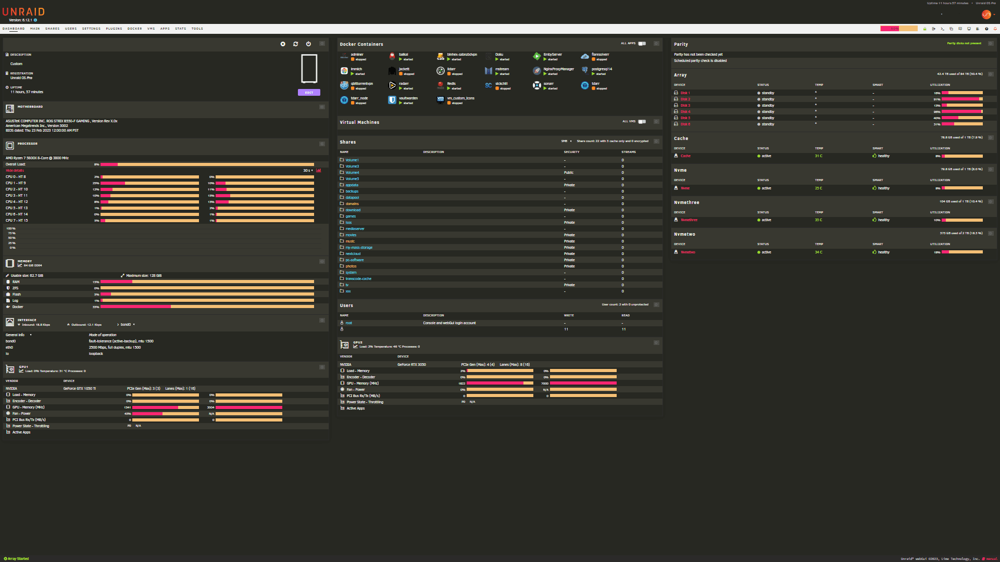Click the Array Started status text

(x=16, y=559)
